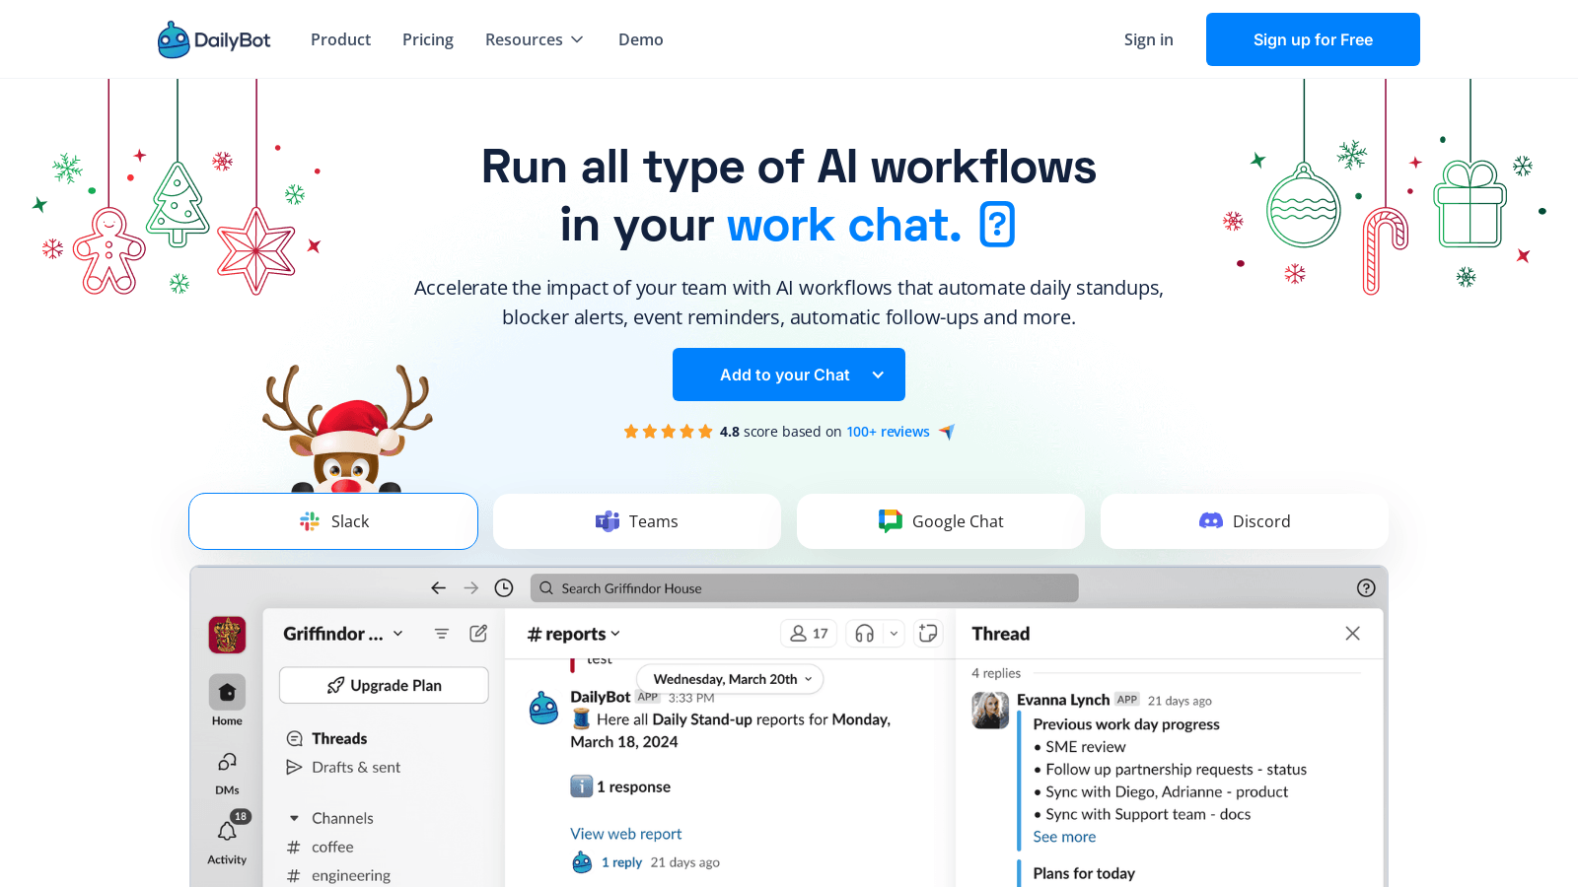This screenshot has height=887, width=1578.
Task: Click See more in thread
Action: [x=1064, y=837]
